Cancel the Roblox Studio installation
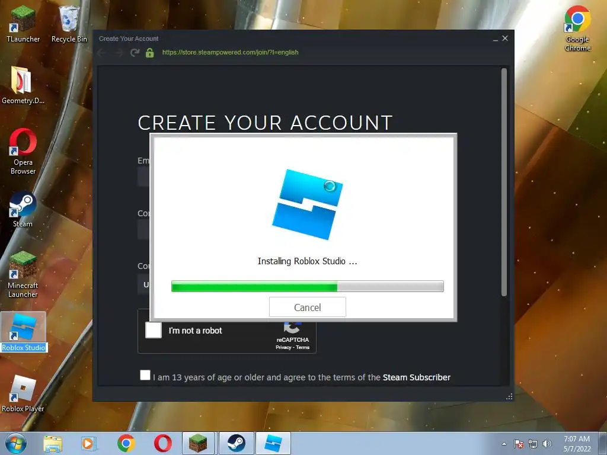Viewport: 607px width, 455px height. coord(308,307)
